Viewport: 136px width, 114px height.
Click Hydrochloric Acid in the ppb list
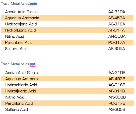point(21,24)
